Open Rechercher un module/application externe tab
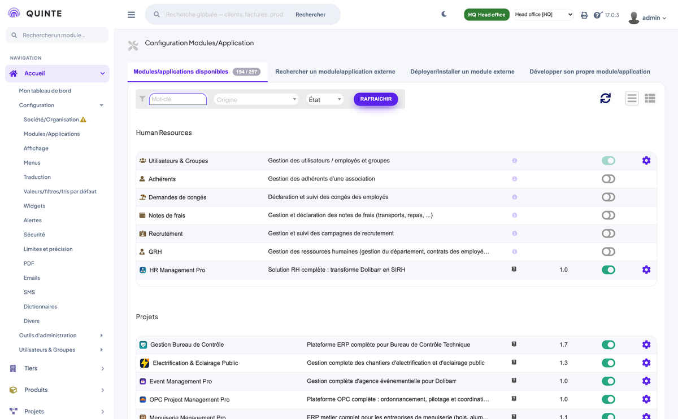This screenshot has width=678, height=419. click(335, 72)
